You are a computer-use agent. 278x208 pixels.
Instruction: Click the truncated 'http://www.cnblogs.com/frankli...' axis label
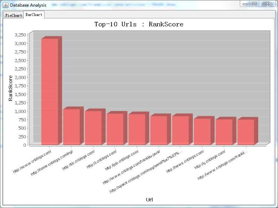[x=222, y=165]
